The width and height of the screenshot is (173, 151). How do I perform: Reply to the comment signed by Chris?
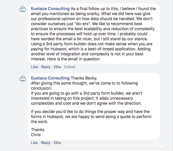click(46, 143)
